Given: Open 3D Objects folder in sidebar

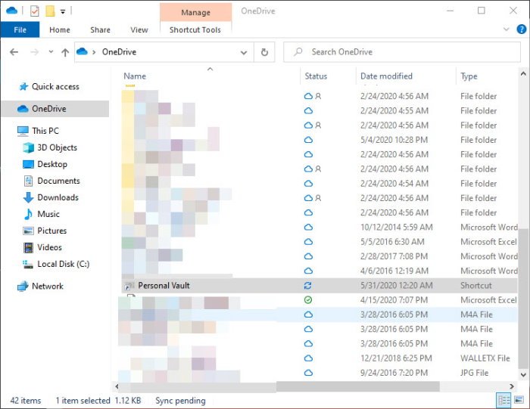Looking at the screenshot, I should tap(57, 147).
